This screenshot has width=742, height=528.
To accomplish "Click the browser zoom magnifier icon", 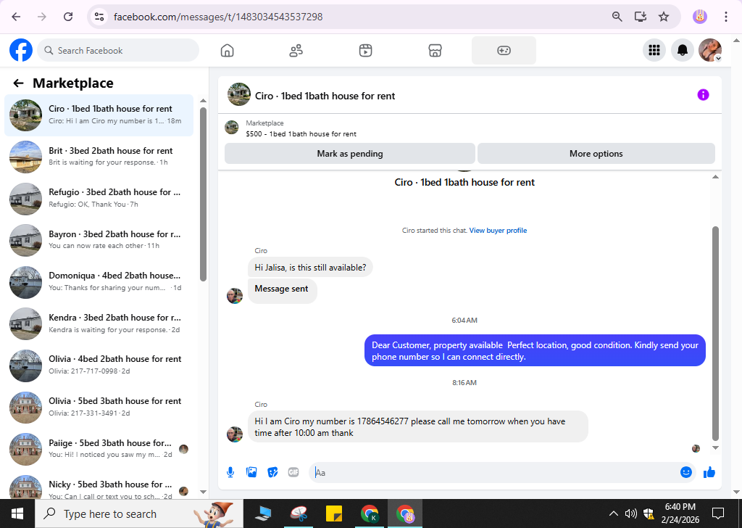I will pyautogui.click(x=617, y=17).
